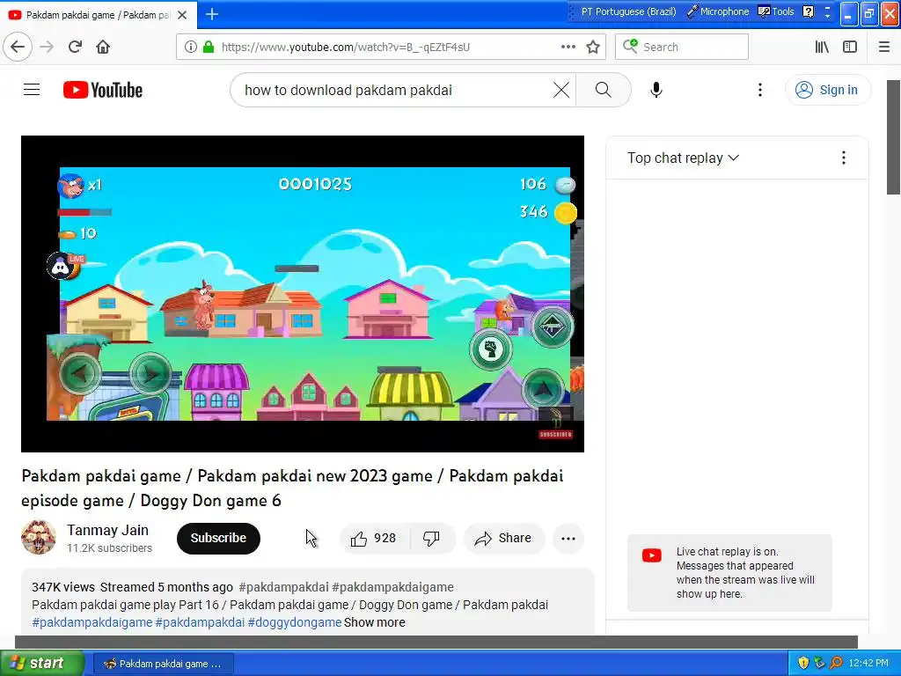This screenshot has height=676, width=901.
Task: Click Sign in button
Action: pos(828,90)
